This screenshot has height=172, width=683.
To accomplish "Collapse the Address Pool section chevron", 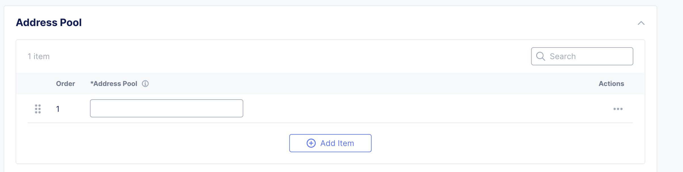I will (x=641, y=23).
